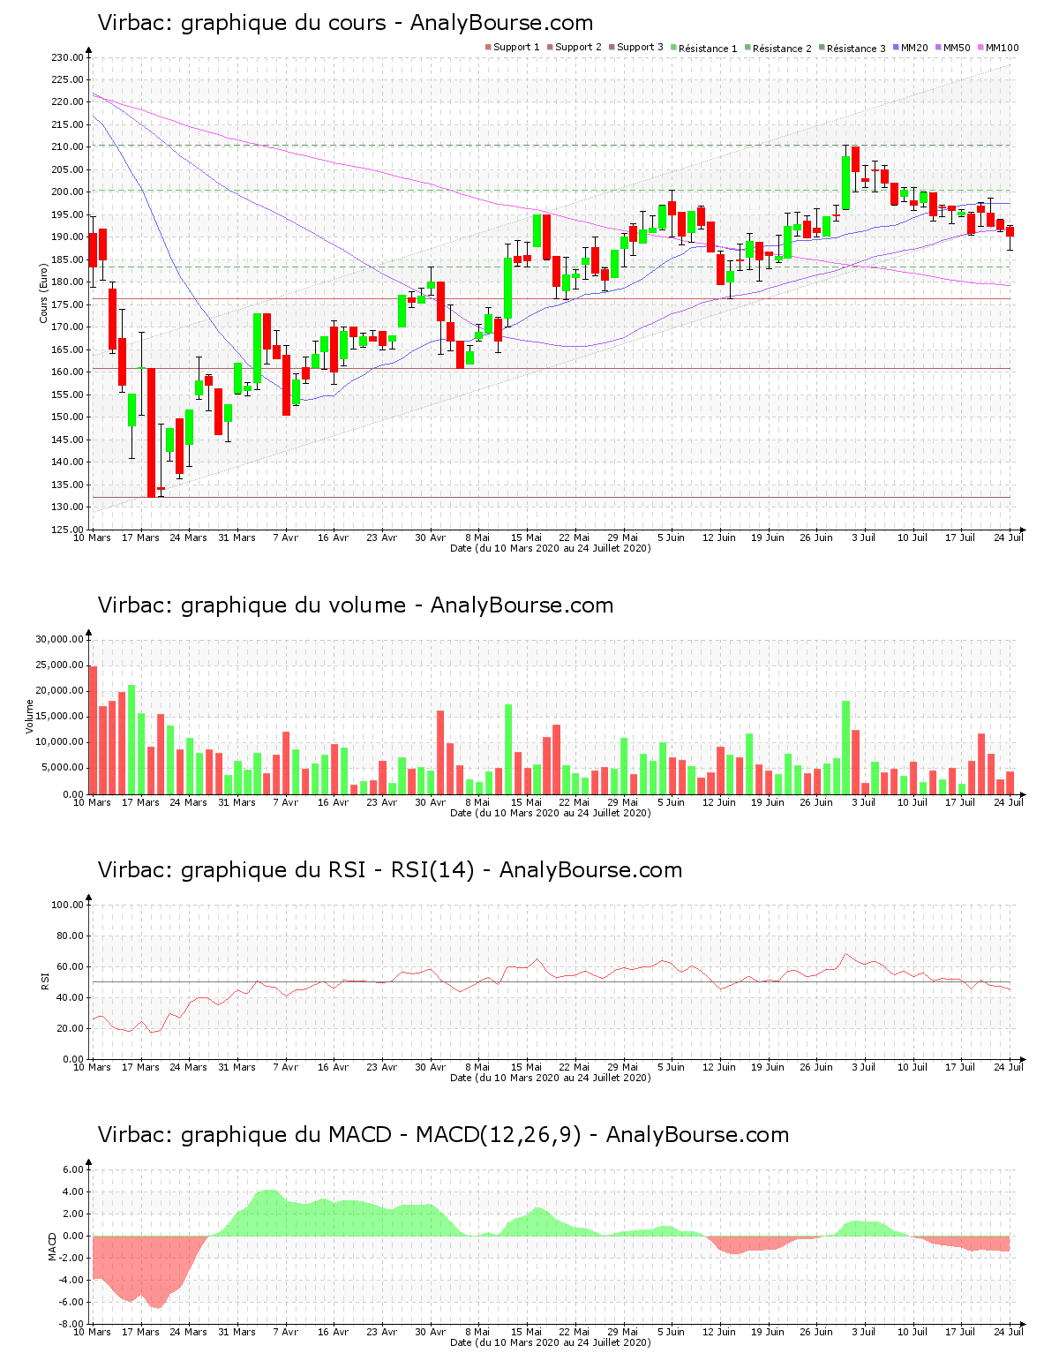Click the 'Volume' vertical axis label
The height and width of the screenshot is (1368, 1059).
[x=29, y=717]
